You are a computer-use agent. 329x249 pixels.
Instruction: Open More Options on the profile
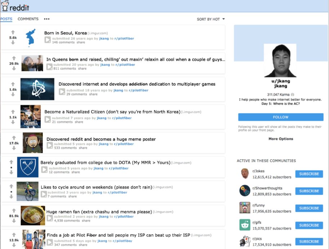[x=281, y=139]
